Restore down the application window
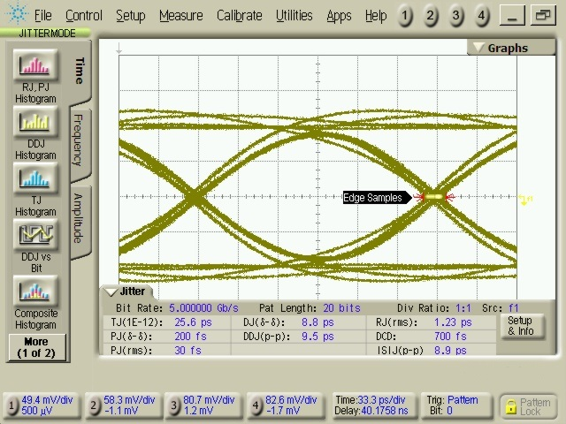The image size is (566, 424). coord(543,16)
